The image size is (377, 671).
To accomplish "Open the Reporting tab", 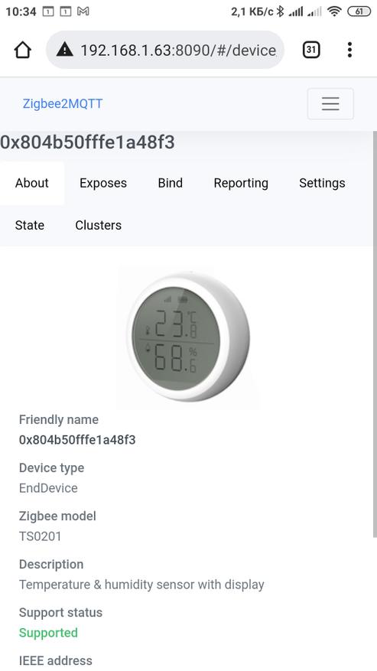I will click(x=241, y=183).
